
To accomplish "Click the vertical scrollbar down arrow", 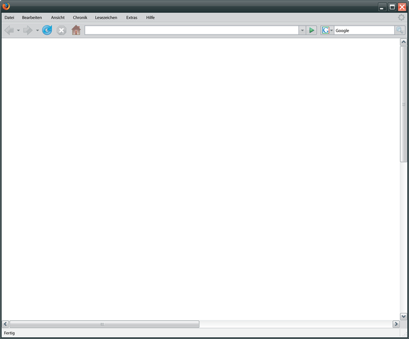I will coord(404,316).
